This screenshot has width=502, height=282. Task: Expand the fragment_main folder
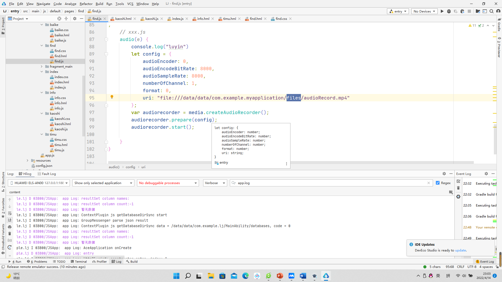pos(42,67)
